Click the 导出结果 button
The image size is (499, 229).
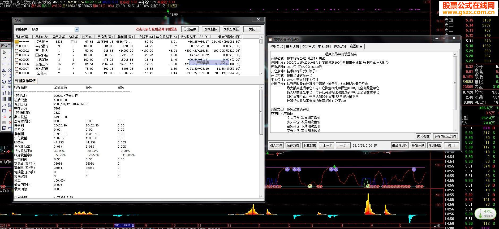tap(190, 29)
